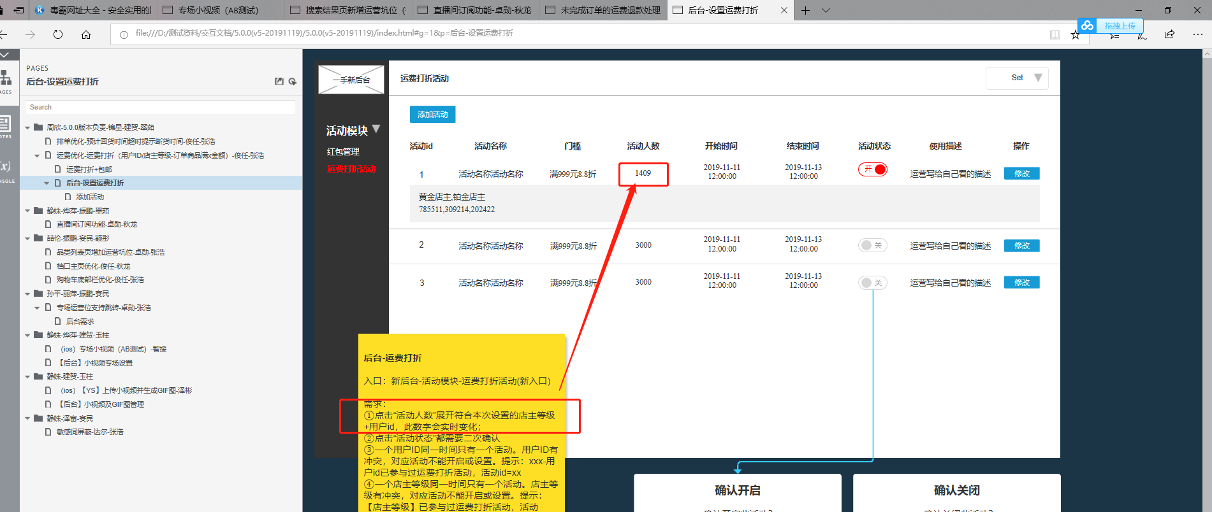
Task: Toggle activity 1 status switch off
Action: coord(873,169)
